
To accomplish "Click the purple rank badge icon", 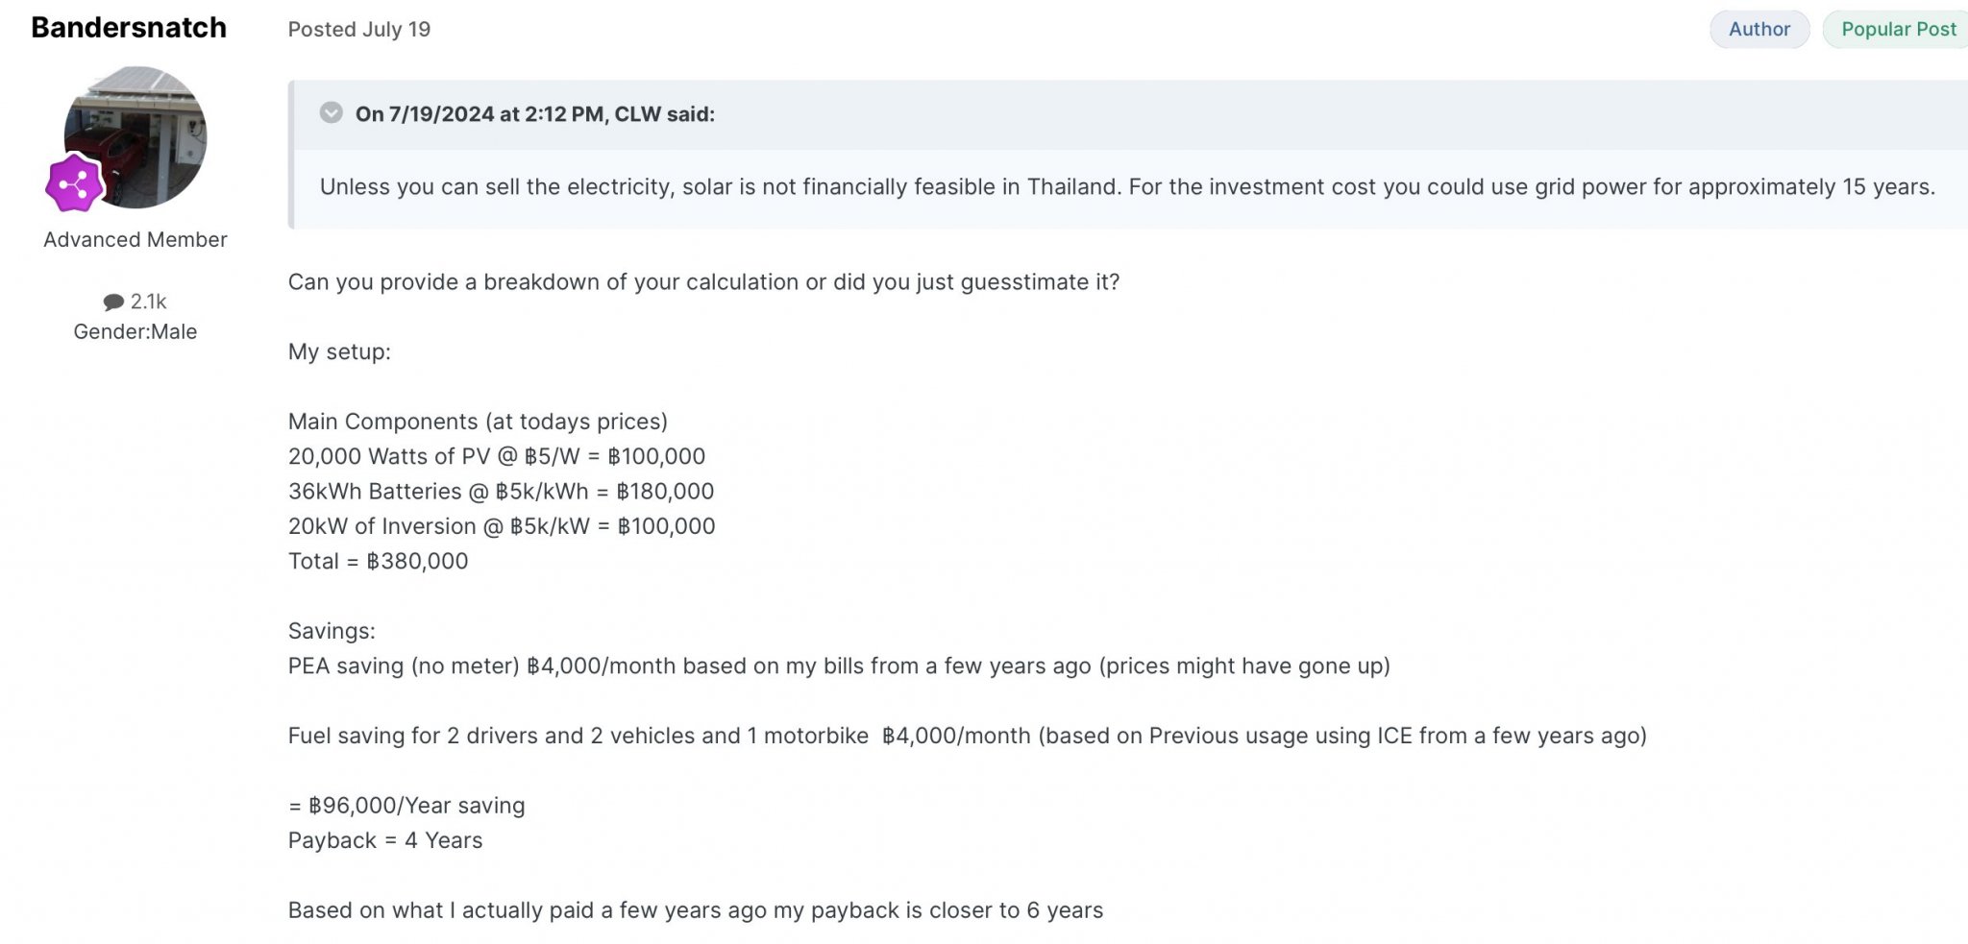I will [74, 184].
